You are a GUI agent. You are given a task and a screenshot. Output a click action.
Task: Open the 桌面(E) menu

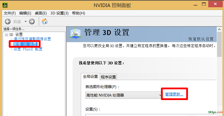(x=41, y=13)
